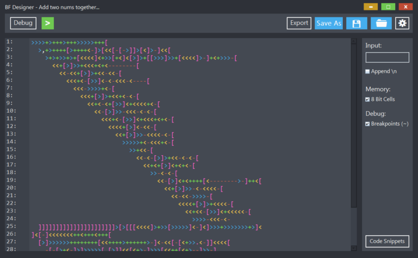Open a file with the folder icon
Screen dimensions: 418x258
381,23
